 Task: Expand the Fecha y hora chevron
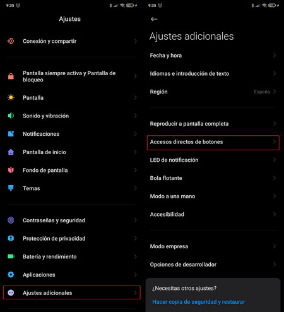(275, 56)
